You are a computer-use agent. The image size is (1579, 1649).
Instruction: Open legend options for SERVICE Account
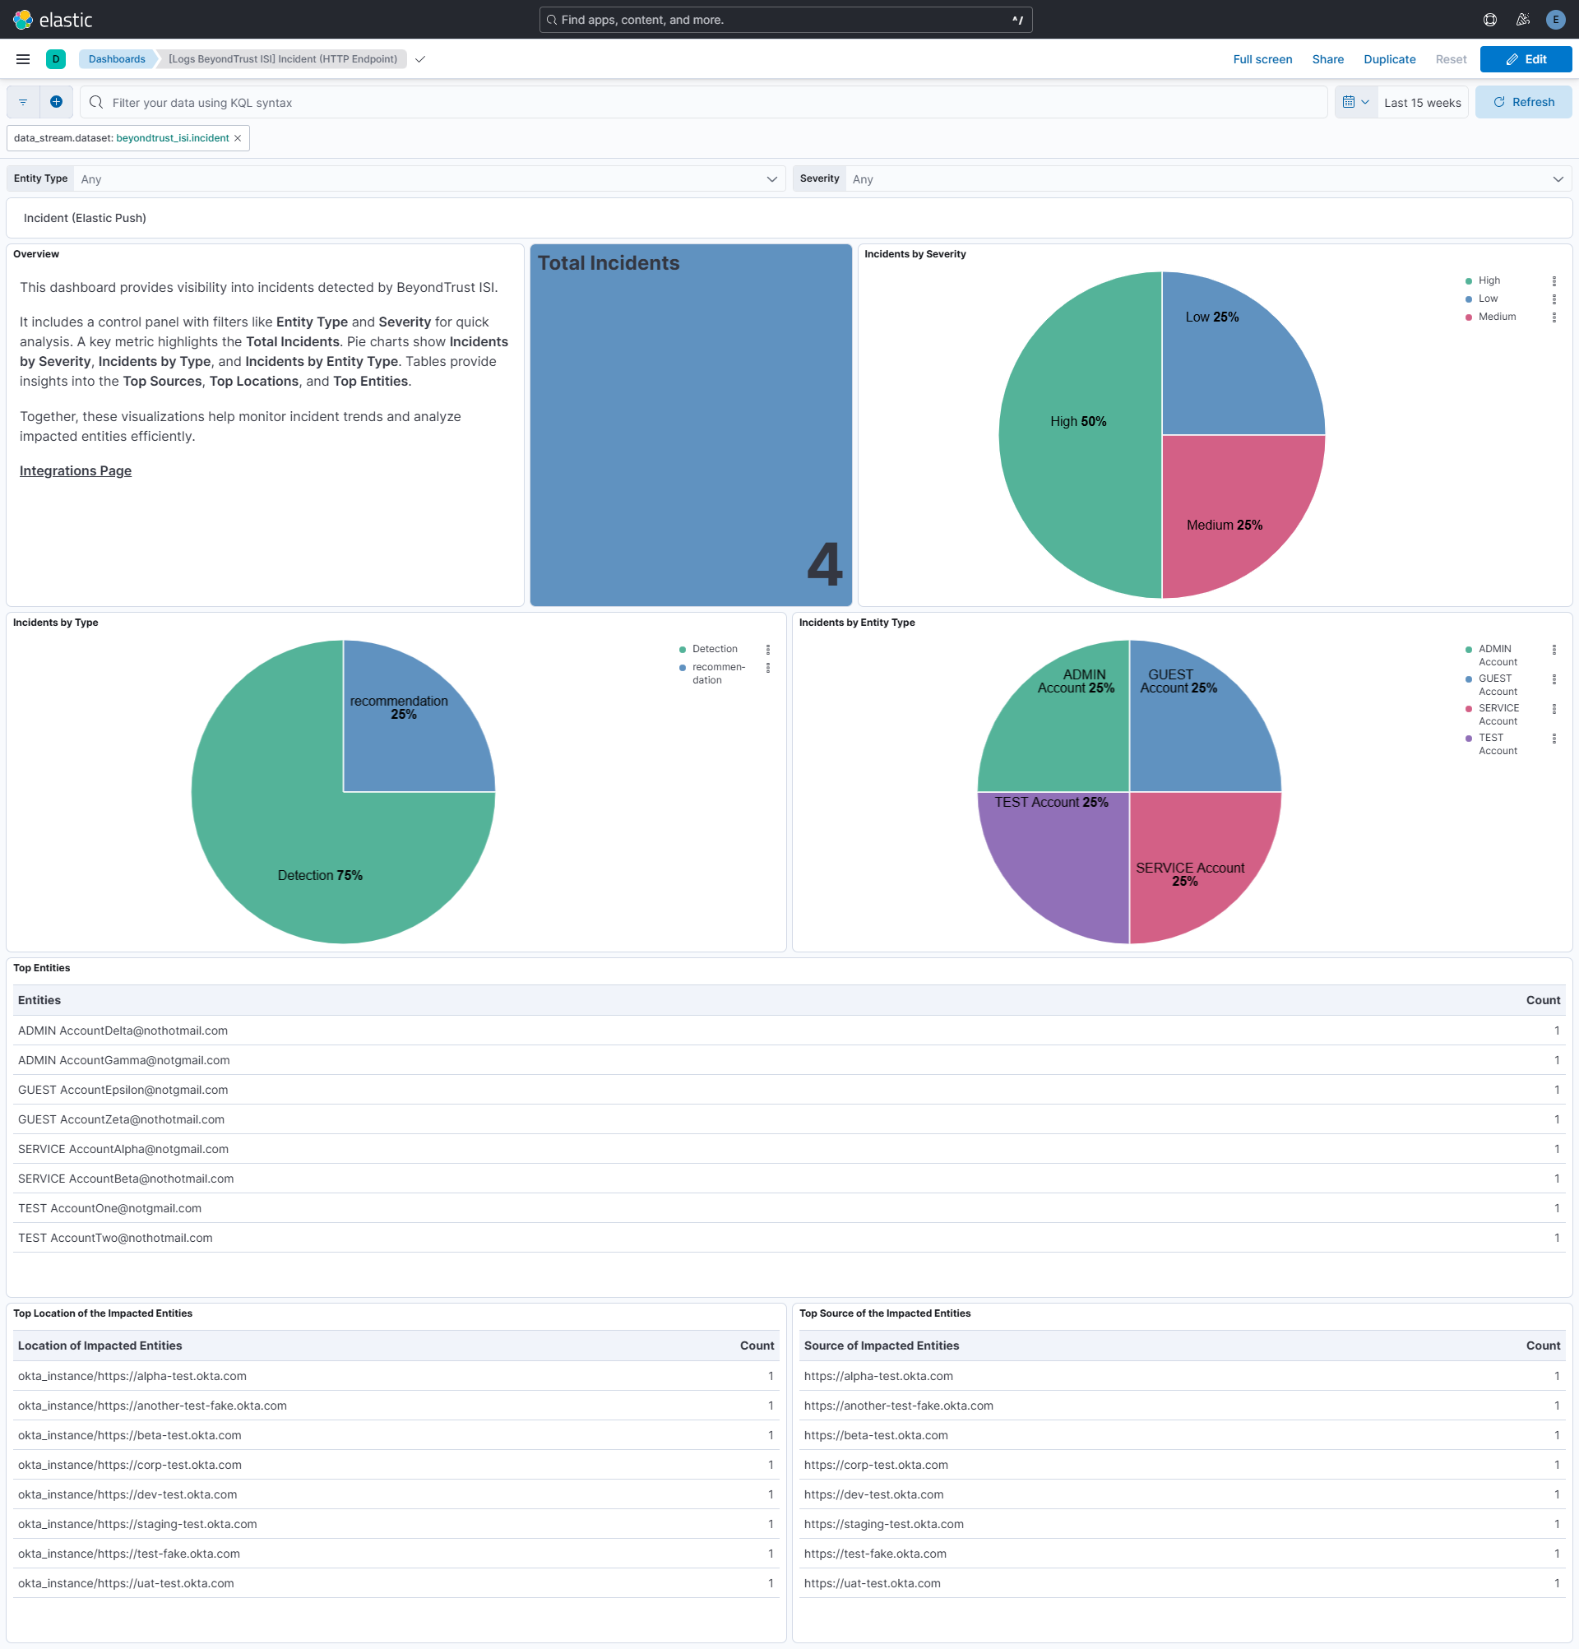[1554, 708]
